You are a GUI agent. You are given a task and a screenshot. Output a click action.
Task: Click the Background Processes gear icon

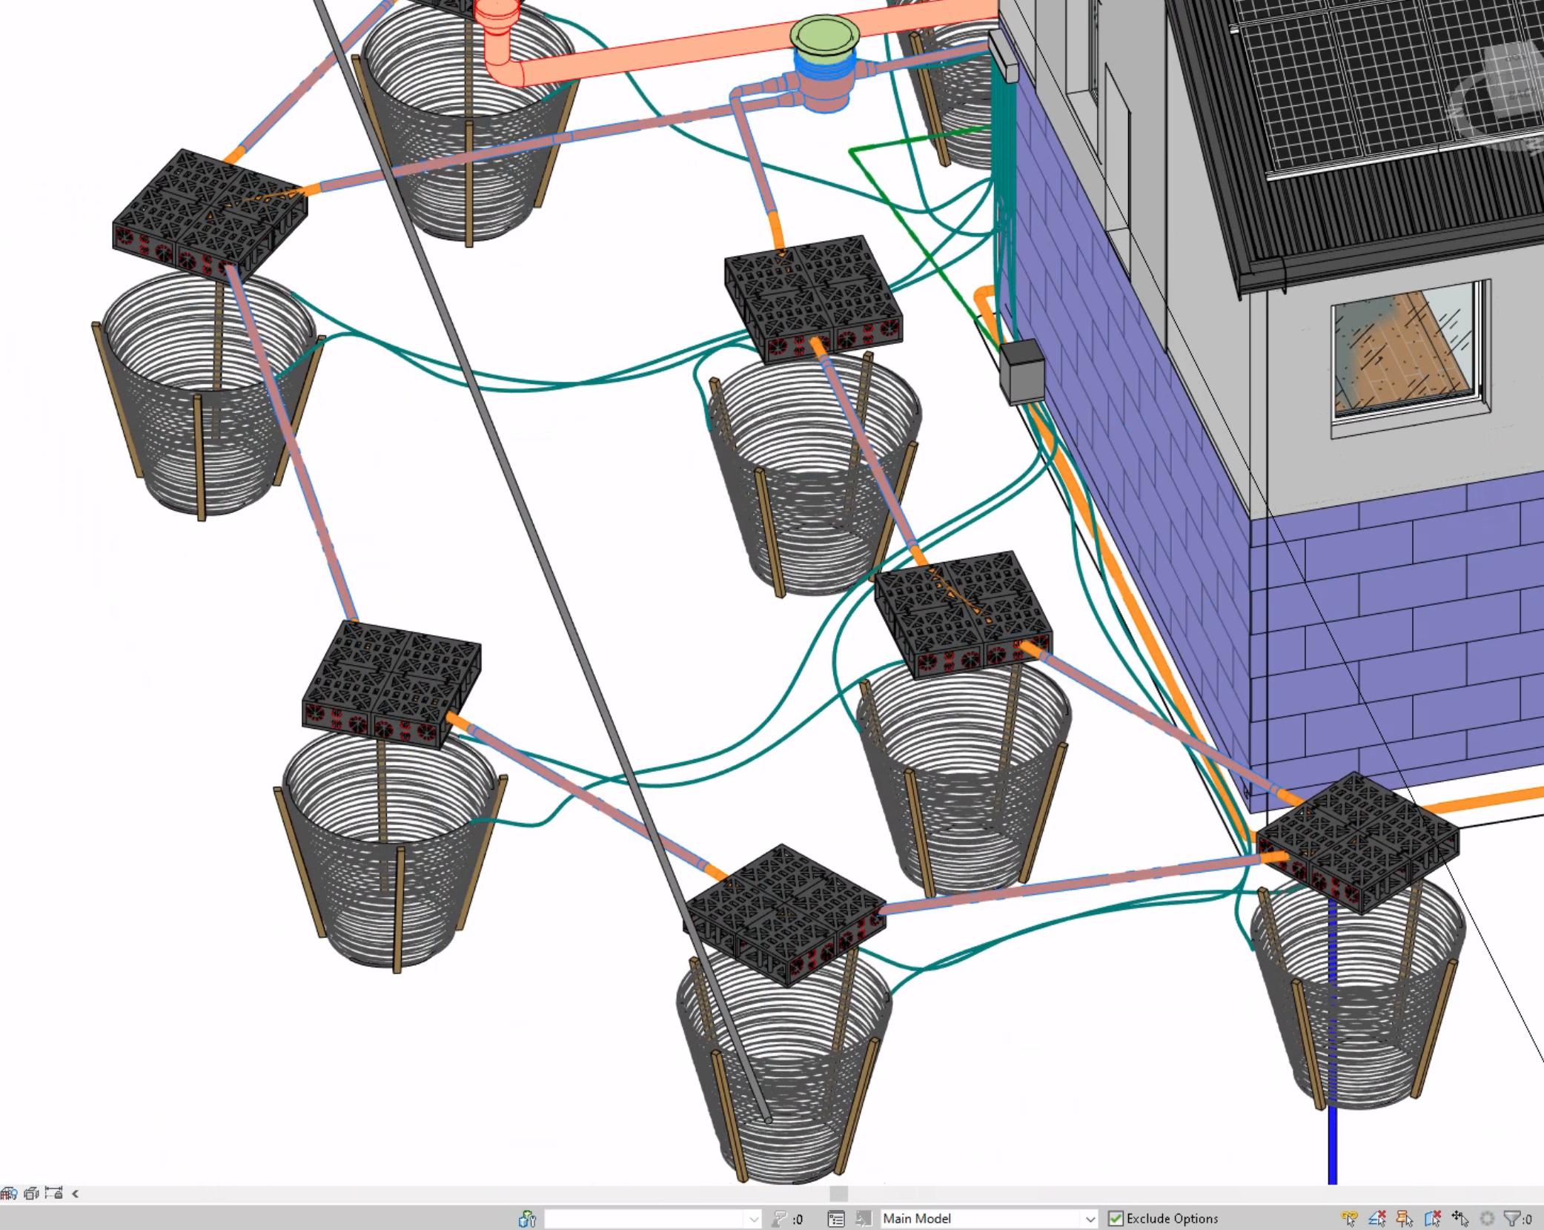pyautogui.click(x=1486, y=1219)
